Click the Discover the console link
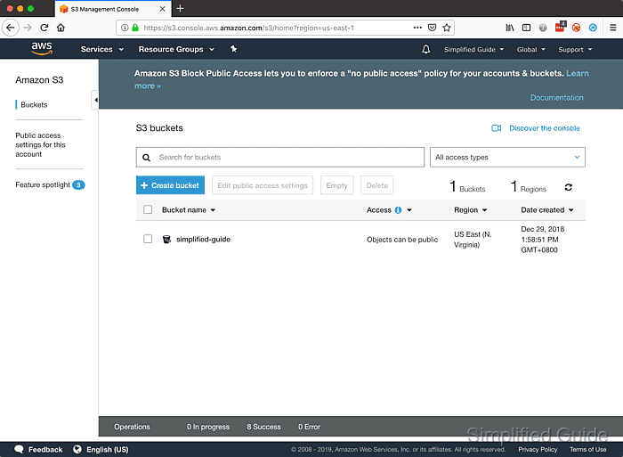Screen dimensions: 623x457 pos(545,128)
